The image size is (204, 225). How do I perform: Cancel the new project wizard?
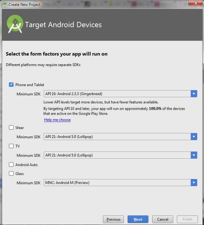click(162, 219)
